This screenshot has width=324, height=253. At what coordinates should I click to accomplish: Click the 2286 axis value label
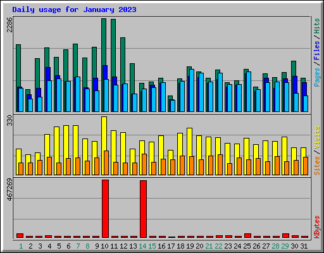[x=9, y=25]
